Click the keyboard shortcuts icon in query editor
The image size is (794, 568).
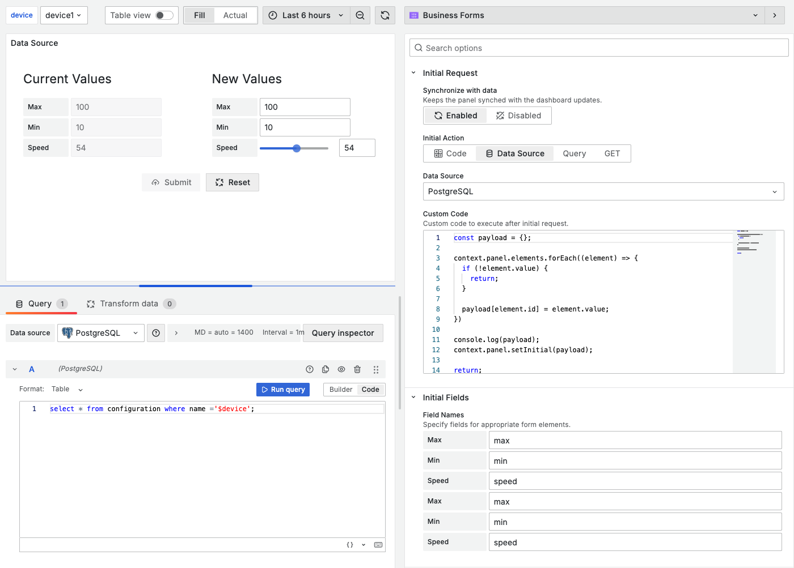[378, 544]
